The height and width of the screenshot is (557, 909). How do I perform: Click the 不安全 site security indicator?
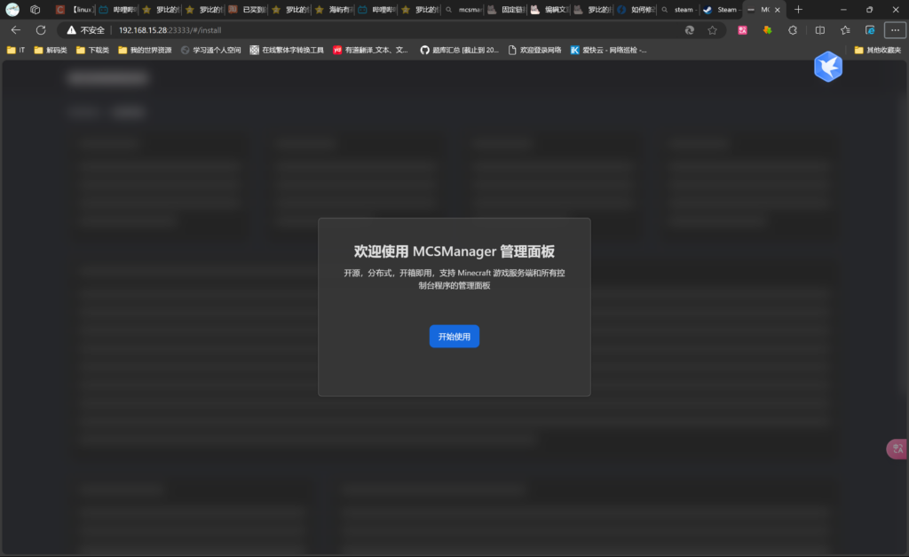(x=86, y=30)
